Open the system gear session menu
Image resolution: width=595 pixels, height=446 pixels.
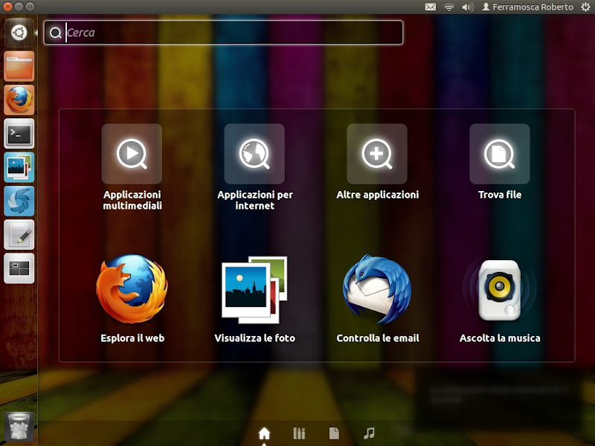coord(585,7)
